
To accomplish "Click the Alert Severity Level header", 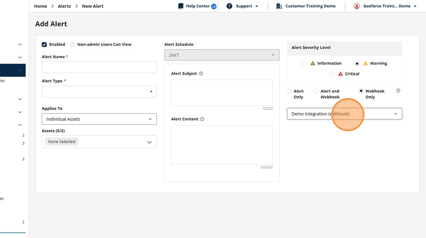I will [311, 48].
